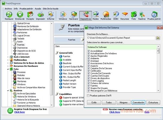Open the Impresión printer icon
This screenshot has height=120, width=163.
pos(40,16)
